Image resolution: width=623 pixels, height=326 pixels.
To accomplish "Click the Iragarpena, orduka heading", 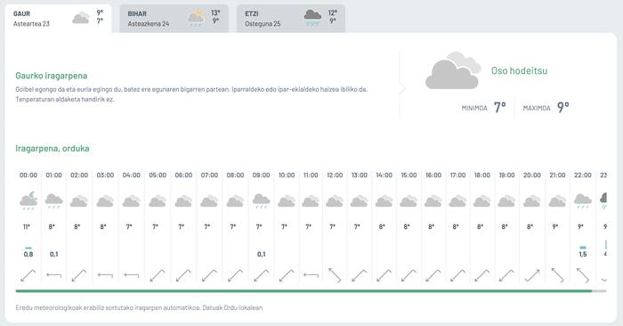I will 52,148.
